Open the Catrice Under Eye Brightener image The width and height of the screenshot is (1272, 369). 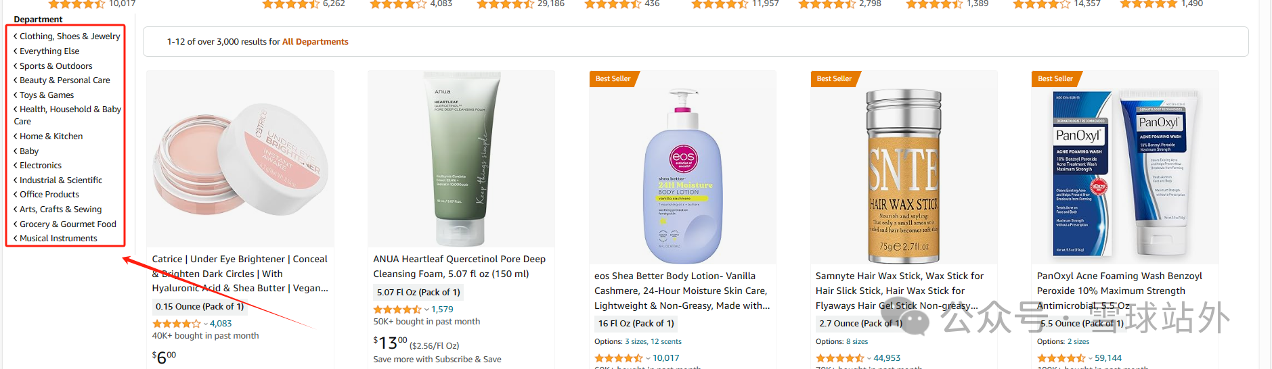[240, 159]
